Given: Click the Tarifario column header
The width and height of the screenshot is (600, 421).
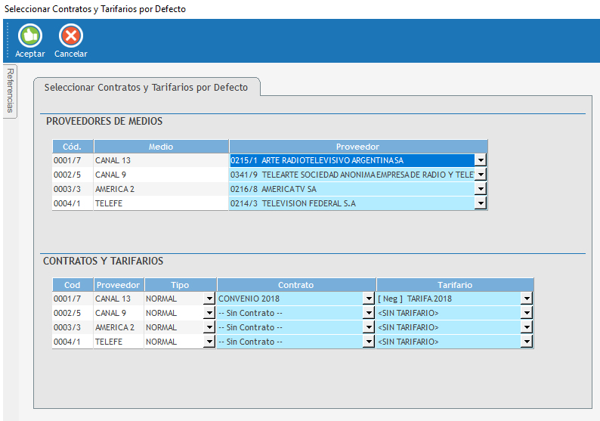Looking at the screenshot, I should [x=455, y=285].
